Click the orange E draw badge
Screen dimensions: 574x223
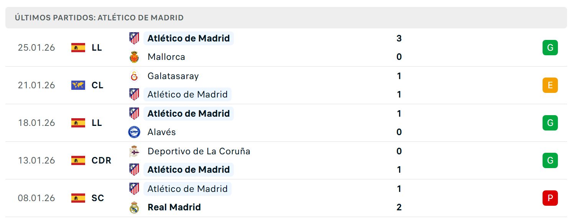[550, 85]
